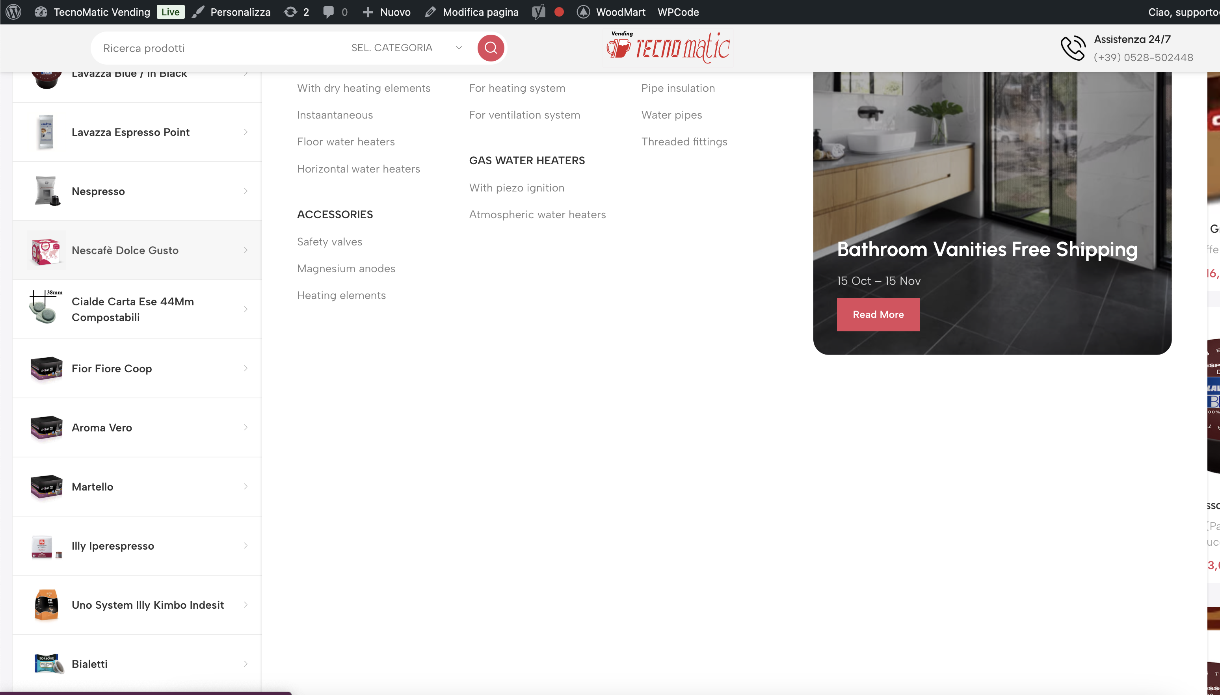Open Horizontal water heaters link
Screen dimensions: 1220x695
pos(359,169)
